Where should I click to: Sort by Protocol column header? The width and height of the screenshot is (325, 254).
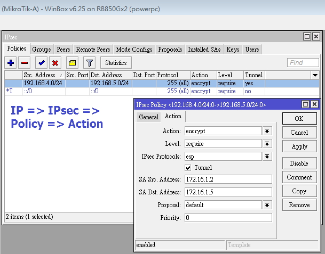pyautogui.click(x=173, y=75)
